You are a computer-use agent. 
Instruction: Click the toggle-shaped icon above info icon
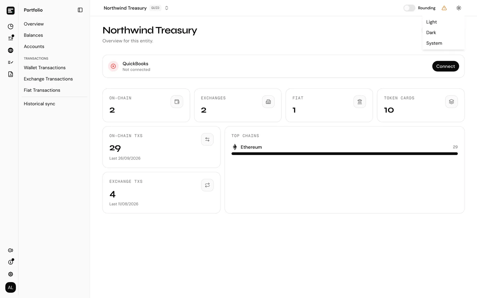(x=10, y=250)
